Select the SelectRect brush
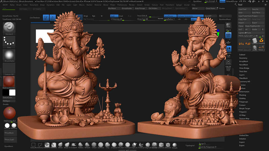The width and height of the screenshot is (269, 151). (x=33, y=145)
